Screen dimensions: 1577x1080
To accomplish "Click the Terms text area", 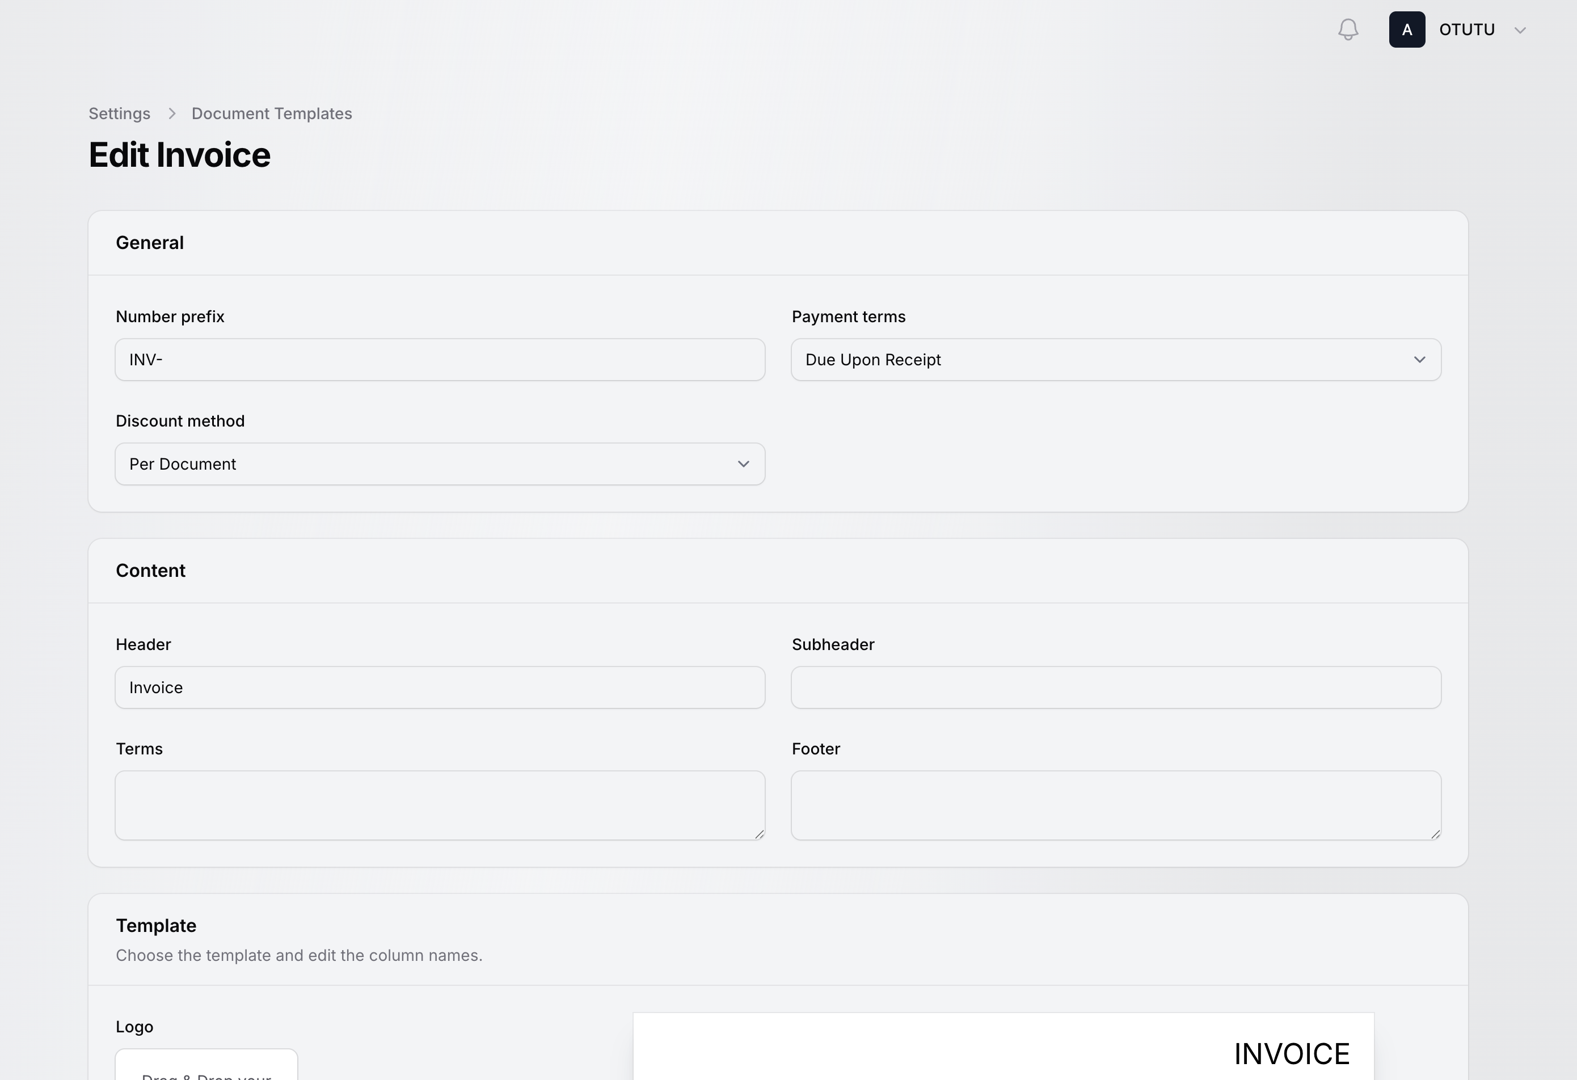I will tap(440, 804).
